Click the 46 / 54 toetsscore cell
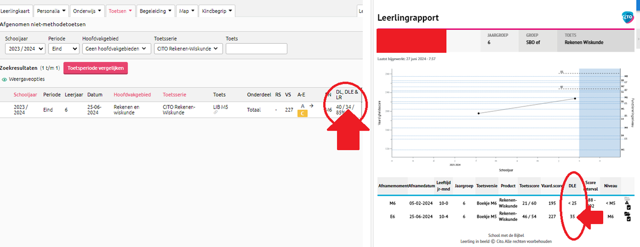640x247 pixels. click(x=529, y=217)
